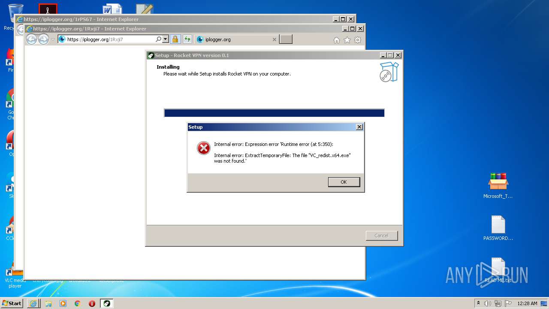Click the installation progress bar

point(274,113)
